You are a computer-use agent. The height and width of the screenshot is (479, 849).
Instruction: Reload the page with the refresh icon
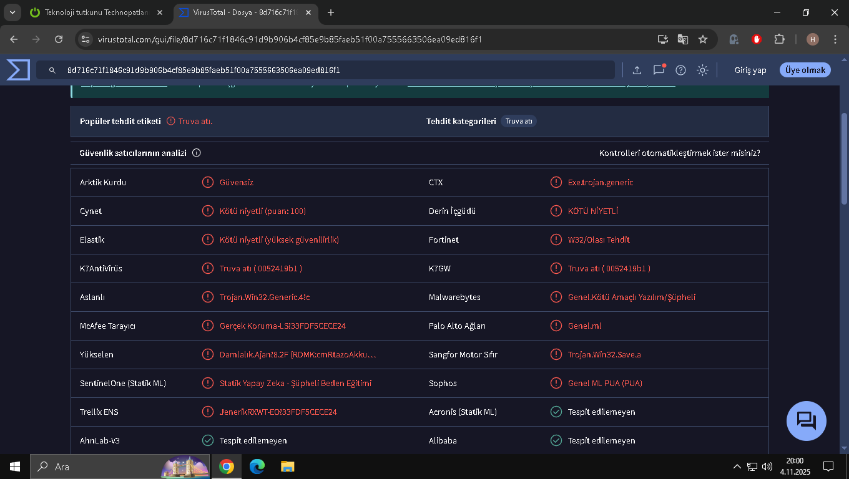pyautogui.click(x=59, y=39)
